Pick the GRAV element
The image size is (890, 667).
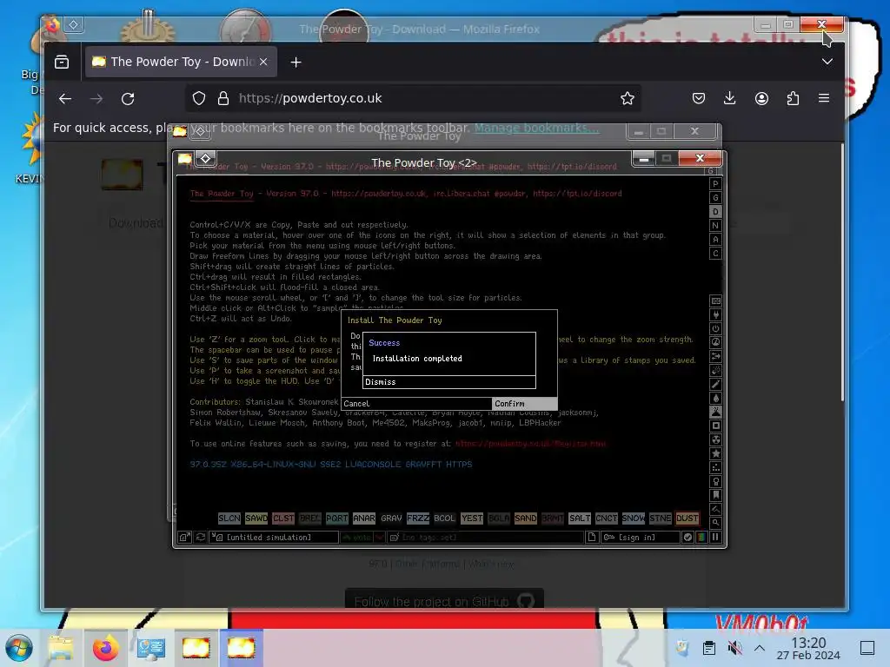[x=391, y=518]
